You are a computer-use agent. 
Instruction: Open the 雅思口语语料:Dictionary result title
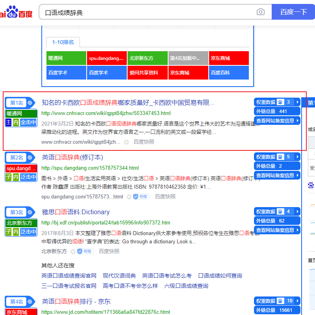pos(76,212)
